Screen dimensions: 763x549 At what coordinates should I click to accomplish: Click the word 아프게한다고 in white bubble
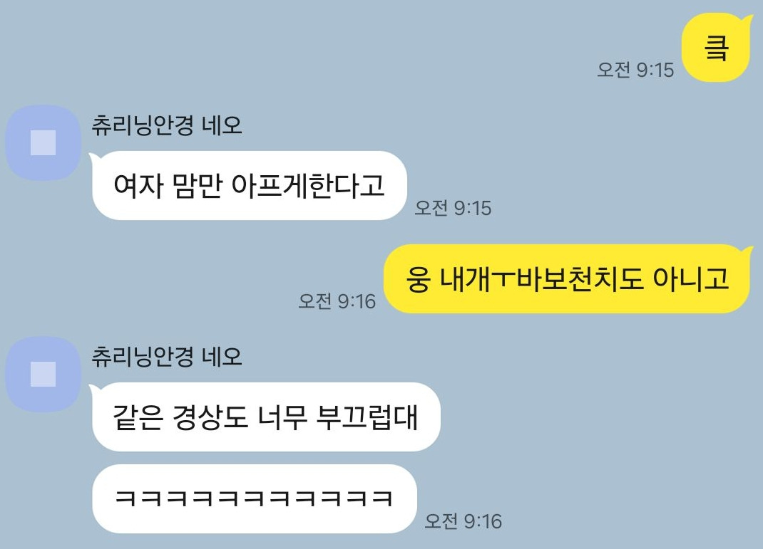[308, 186]
